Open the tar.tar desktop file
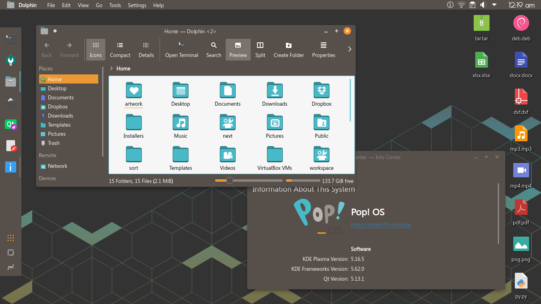The height and width of the screenshot is (304, 541). (482, 28)
